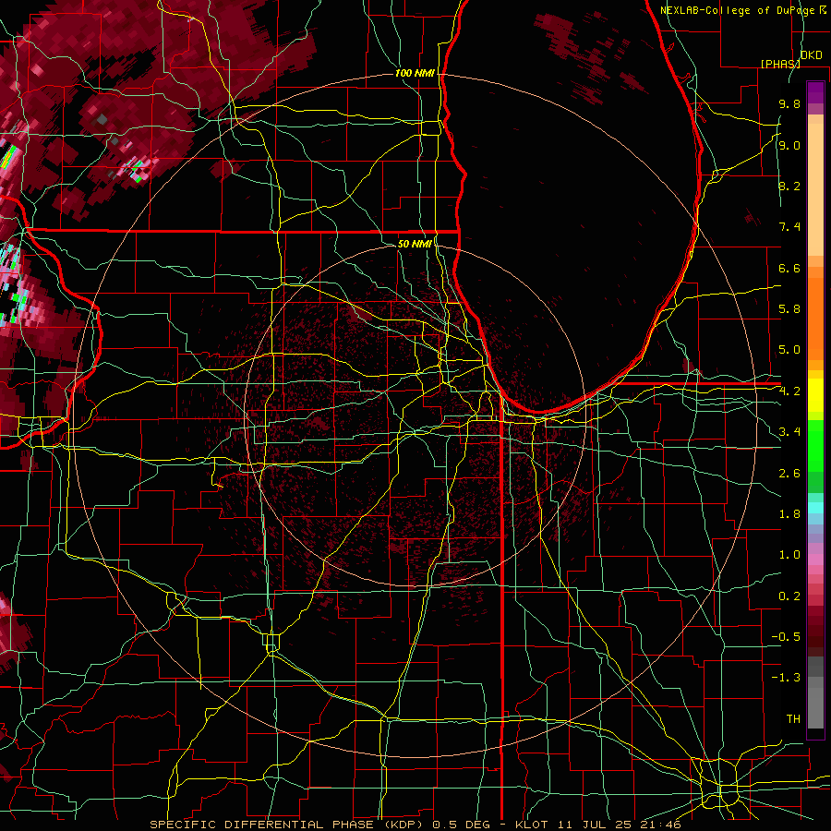Click the 8.2 legend value

789,186
